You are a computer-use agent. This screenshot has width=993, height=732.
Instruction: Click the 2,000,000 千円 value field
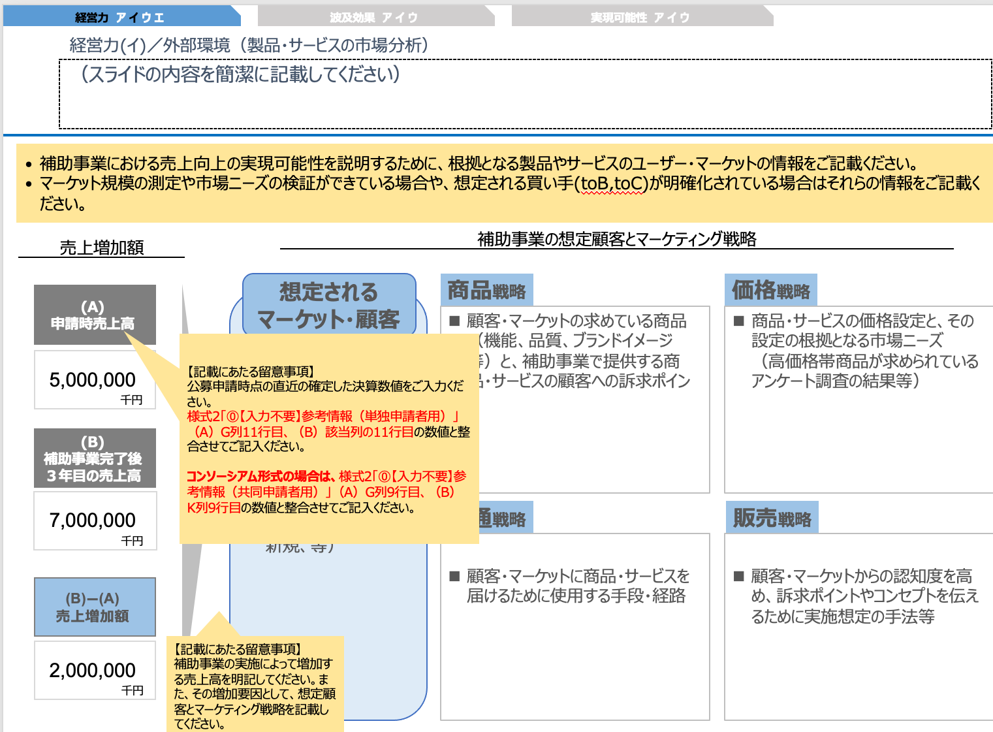pyautogui.click(x=95, y=671)
